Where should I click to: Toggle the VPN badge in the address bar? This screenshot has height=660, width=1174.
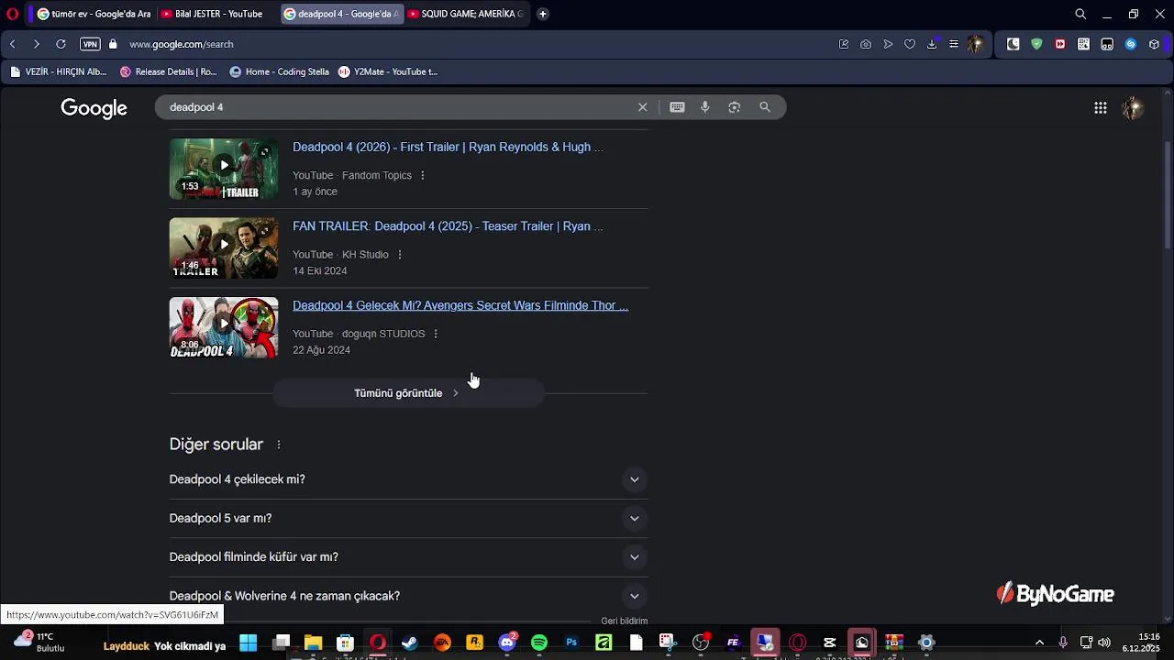90,44
